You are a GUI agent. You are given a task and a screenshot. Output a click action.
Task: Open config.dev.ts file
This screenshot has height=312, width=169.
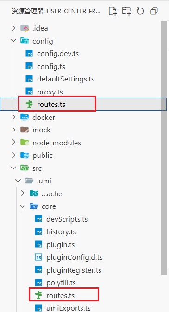[x=58, y=54]
